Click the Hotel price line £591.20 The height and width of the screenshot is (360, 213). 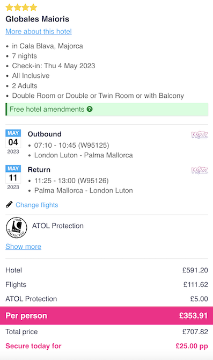(107, 270)
